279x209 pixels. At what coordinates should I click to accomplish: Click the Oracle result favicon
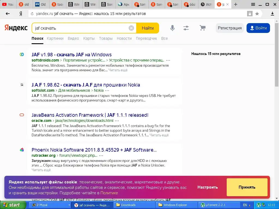click(x=22, y=115)
